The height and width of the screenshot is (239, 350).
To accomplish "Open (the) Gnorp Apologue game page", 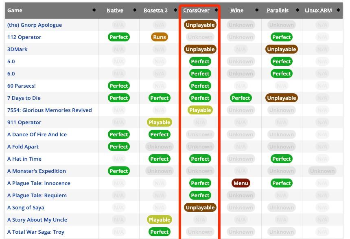I will (35, 25).
